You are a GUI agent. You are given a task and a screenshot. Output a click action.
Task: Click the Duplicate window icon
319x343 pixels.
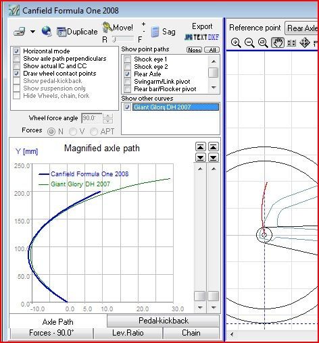pyautogui.click(x=61, y=32)
